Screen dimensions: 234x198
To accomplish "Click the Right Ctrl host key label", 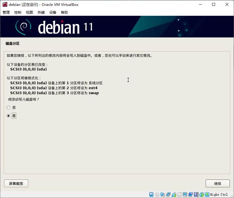I will point(219,194).
